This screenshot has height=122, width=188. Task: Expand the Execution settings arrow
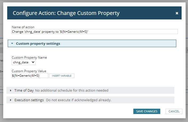pyautogui.click(x=11, y=100)
